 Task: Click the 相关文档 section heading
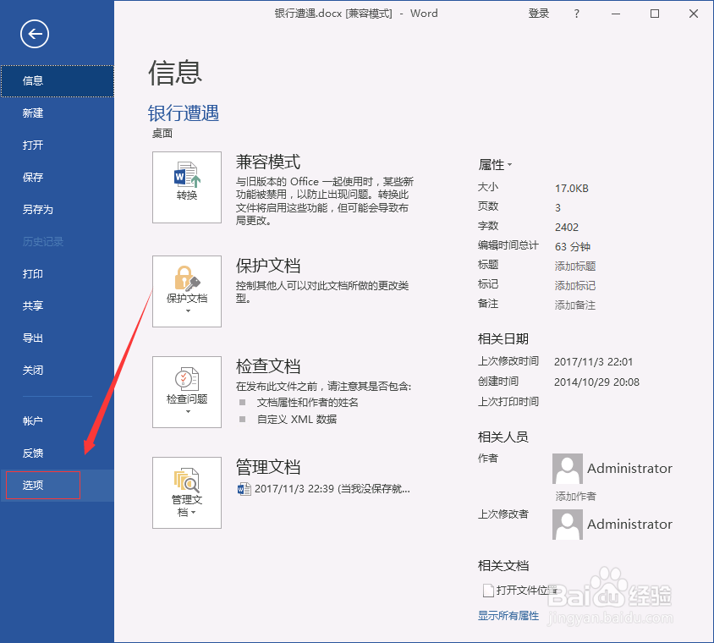coord(503,565)
